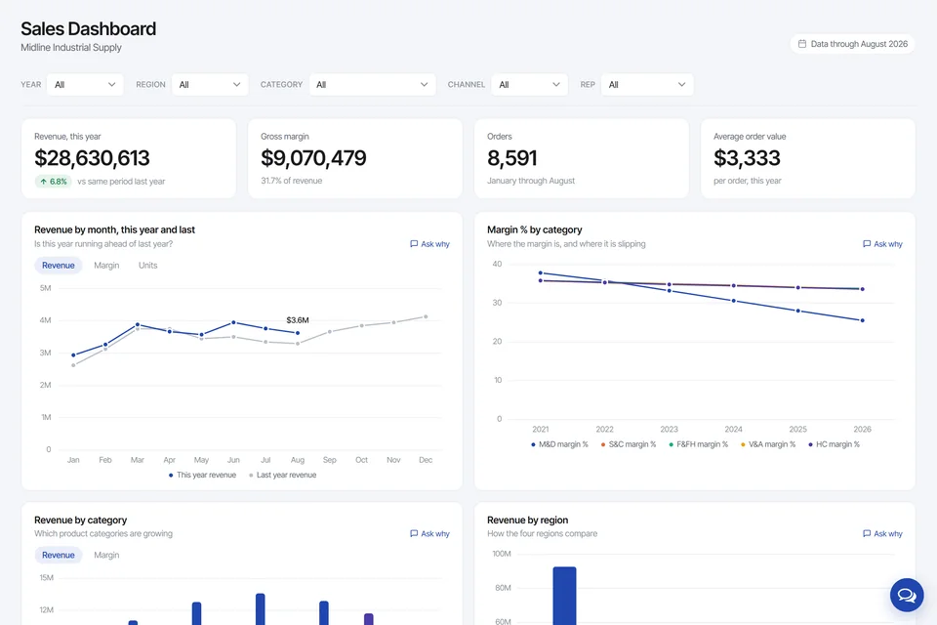
Task: Click the tallest bar in Revenue by region
Action: coord(565,596)
